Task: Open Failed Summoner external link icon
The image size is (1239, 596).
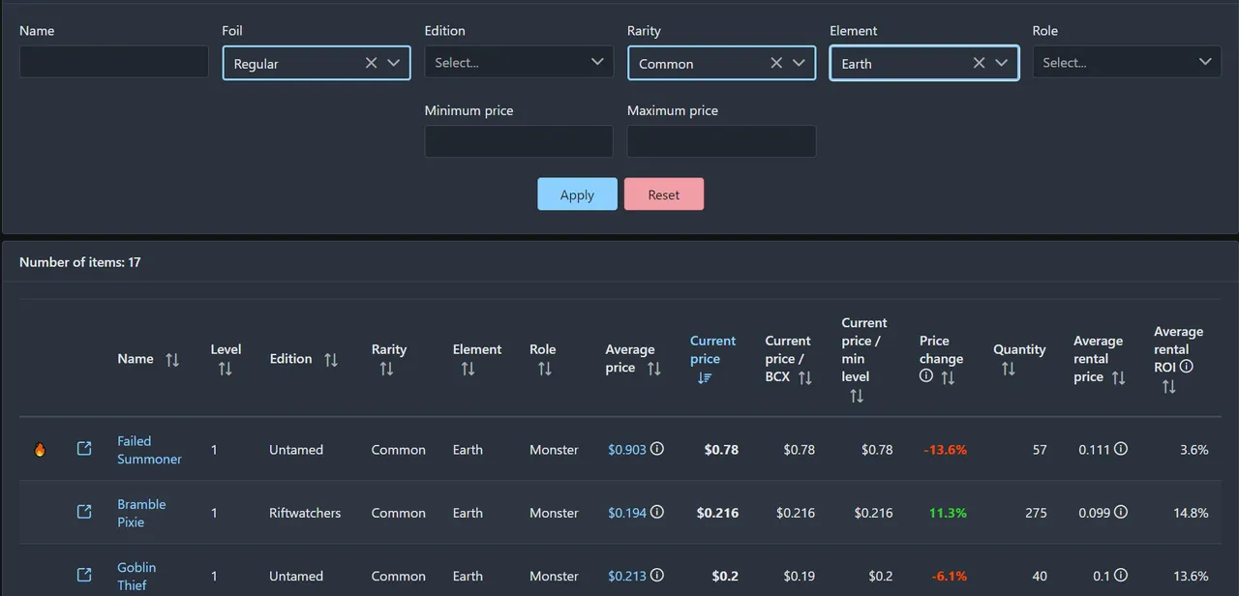Action: tap(84, 449)
